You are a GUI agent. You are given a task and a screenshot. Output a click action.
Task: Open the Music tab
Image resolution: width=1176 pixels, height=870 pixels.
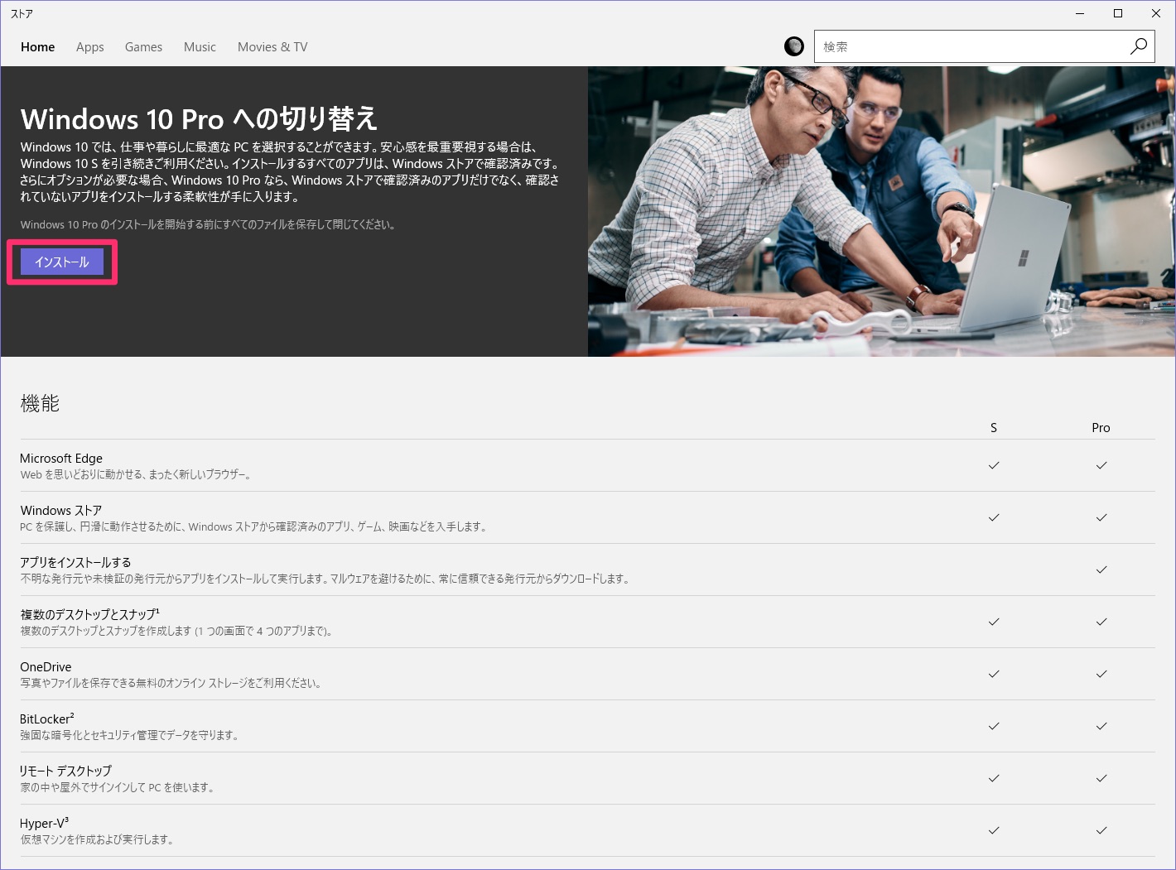(x=200, y=47)
